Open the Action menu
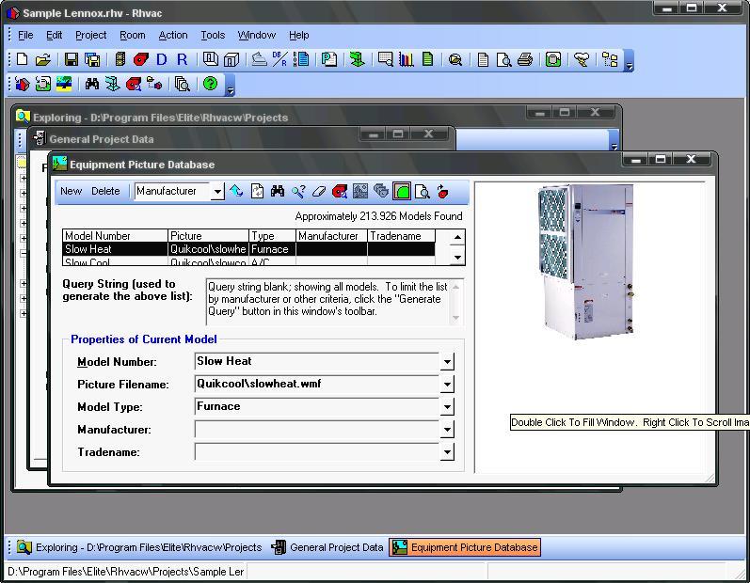Image resolution: width=750 pixels, height=583 pixels. (x=173, y=36)
